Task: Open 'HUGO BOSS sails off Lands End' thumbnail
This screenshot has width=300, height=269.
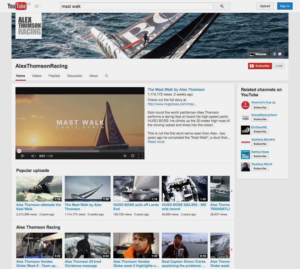Action: coord(136,189)
